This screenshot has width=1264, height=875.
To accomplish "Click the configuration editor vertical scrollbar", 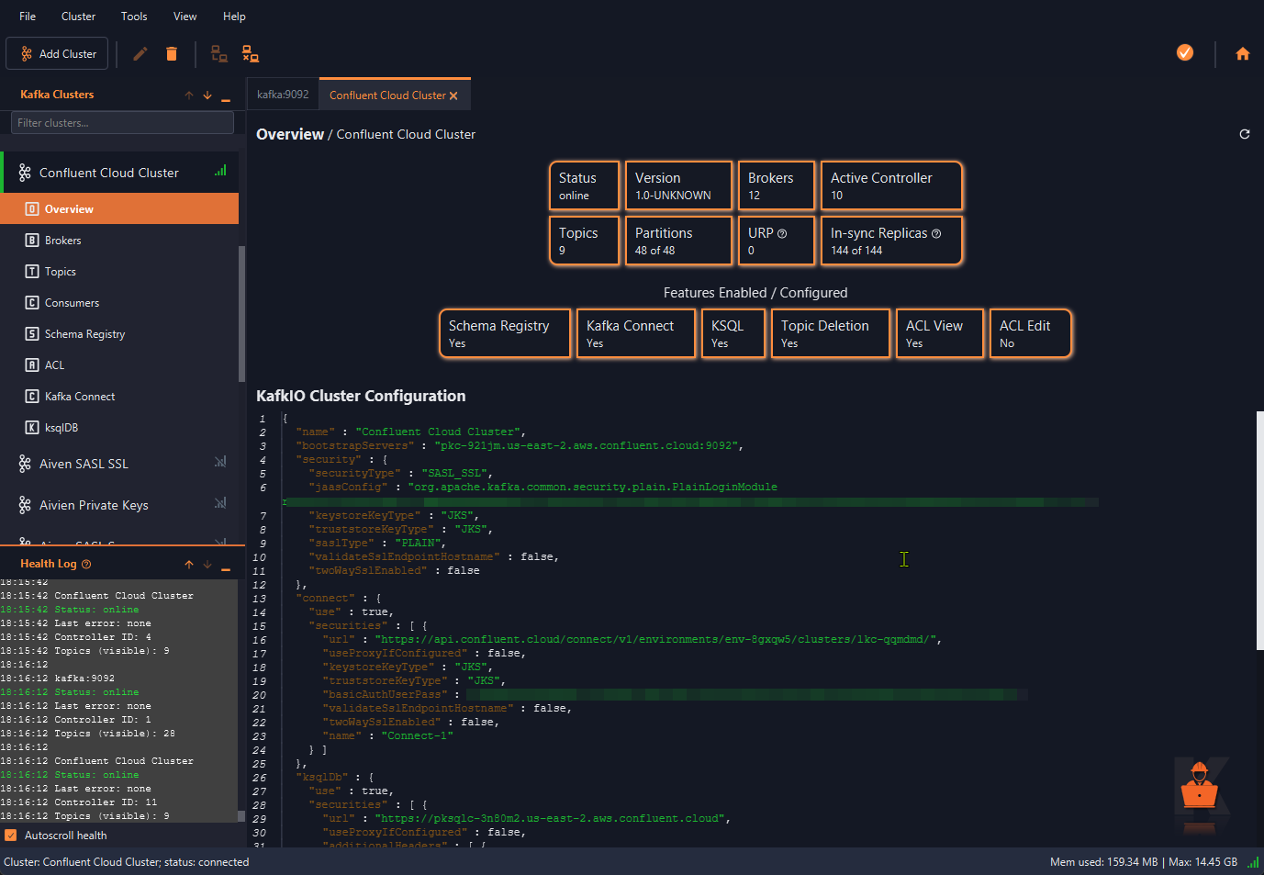I will [x=1259, y=531].
